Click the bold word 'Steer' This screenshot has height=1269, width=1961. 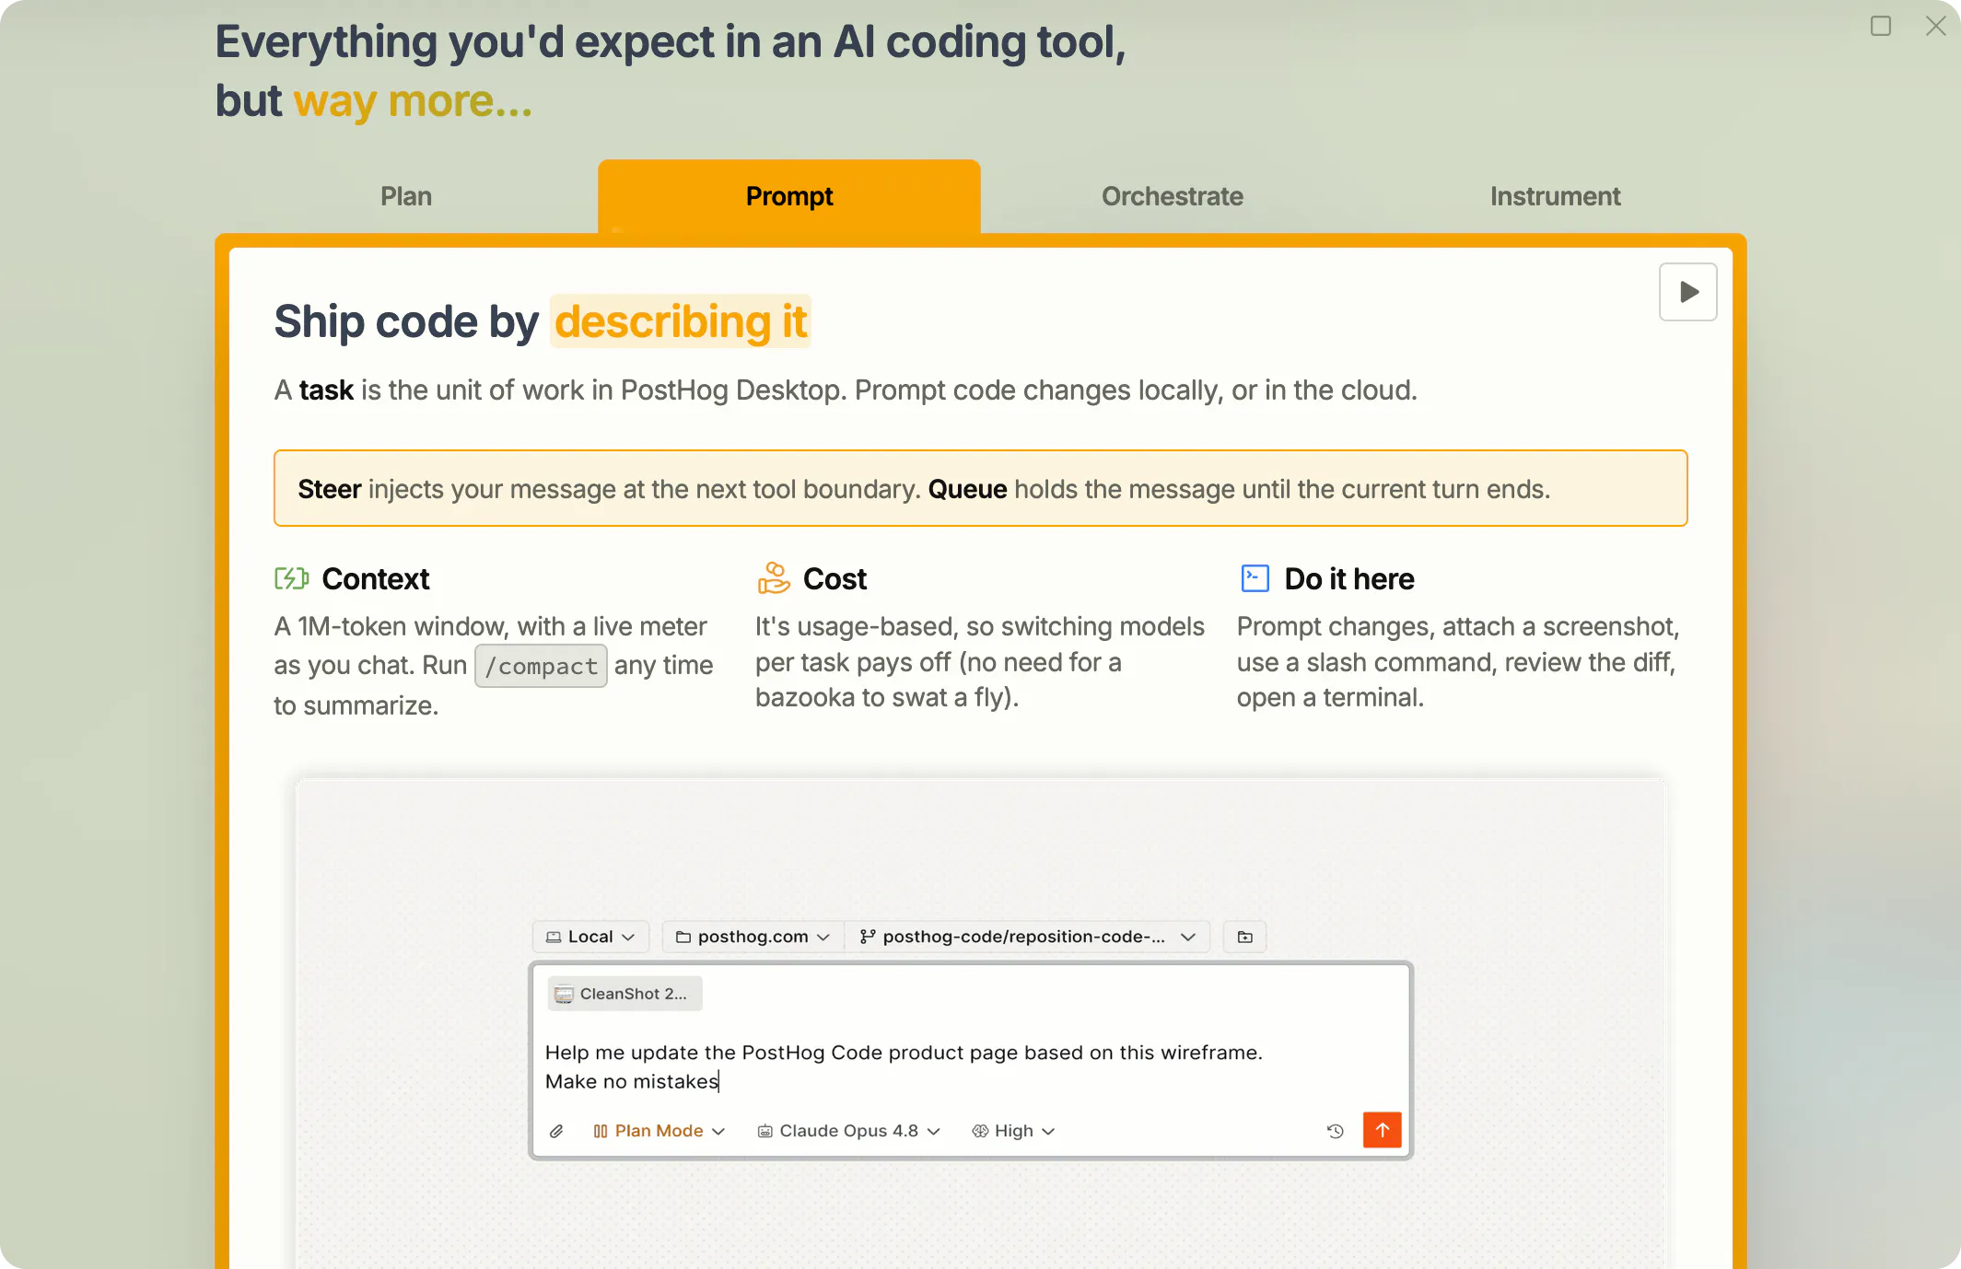tap(329, 489)
